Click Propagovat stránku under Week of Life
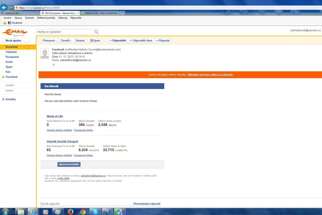Screen dimensions: 322x215 pos(83,130)
